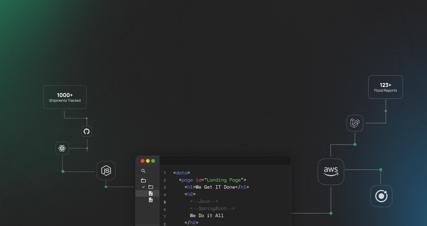Click the 123+ Flood Reports card
This screenshot has width=427, height=226.
pos(385,87)
